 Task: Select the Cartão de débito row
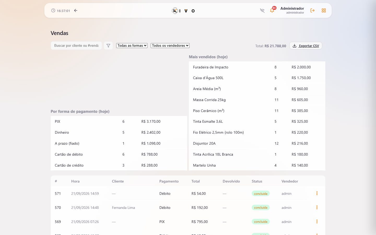click(119, 154)
